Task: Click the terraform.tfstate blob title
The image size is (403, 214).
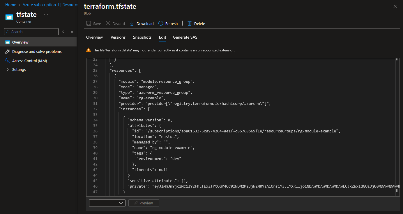Action: click(x=110, y=6)
